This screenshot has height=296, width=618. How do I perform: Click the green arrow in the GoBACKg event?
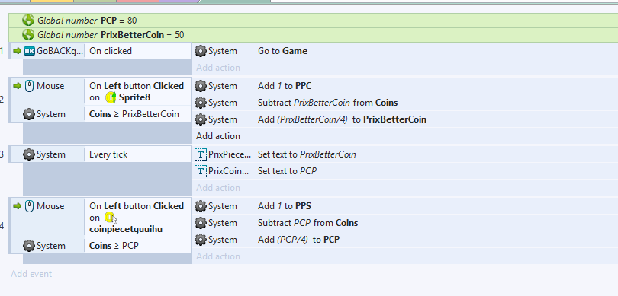click(17, 51)
